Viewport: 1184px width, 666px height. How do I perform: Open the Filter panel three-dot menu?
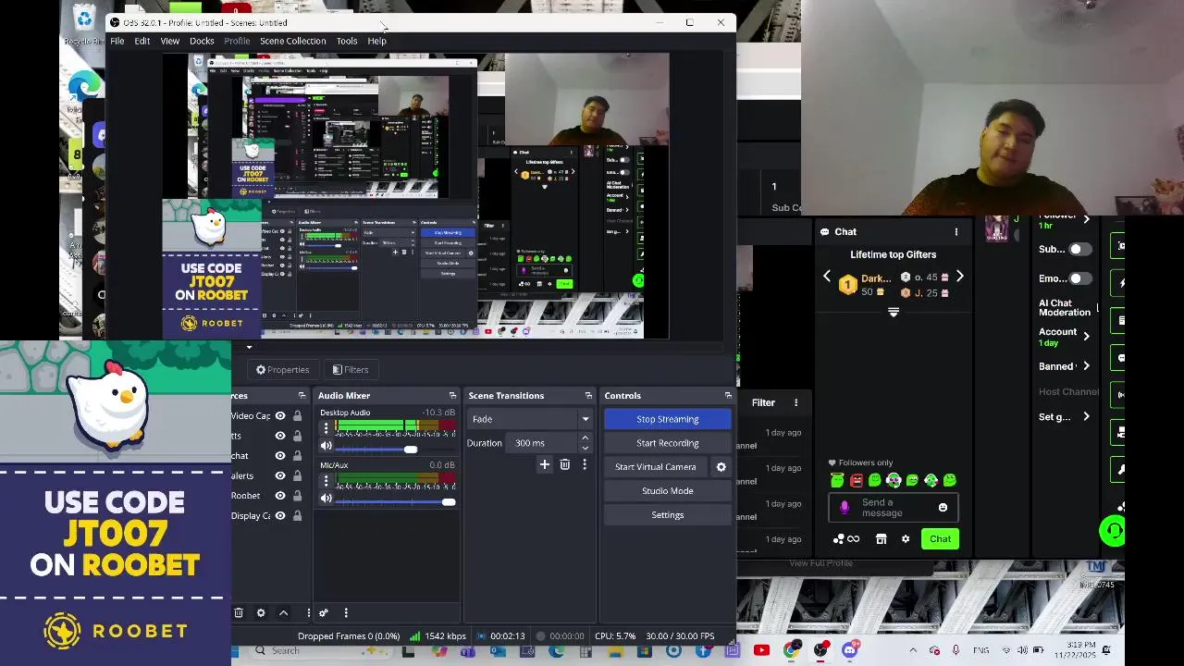coord(795,402)
